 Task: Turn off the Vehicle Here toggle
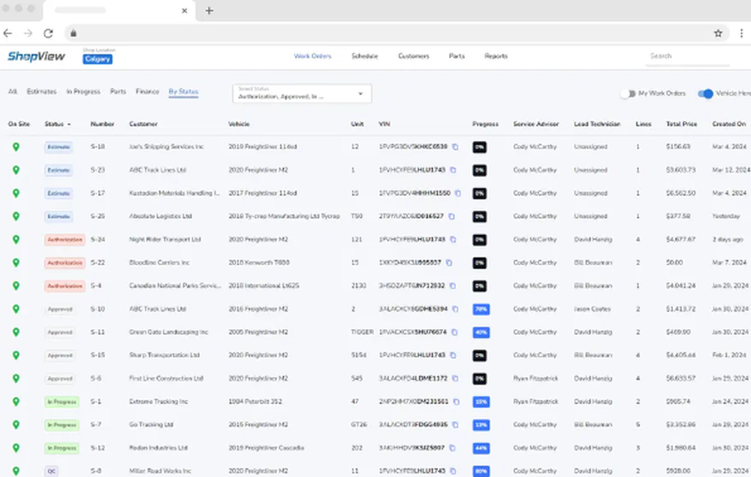705,94
